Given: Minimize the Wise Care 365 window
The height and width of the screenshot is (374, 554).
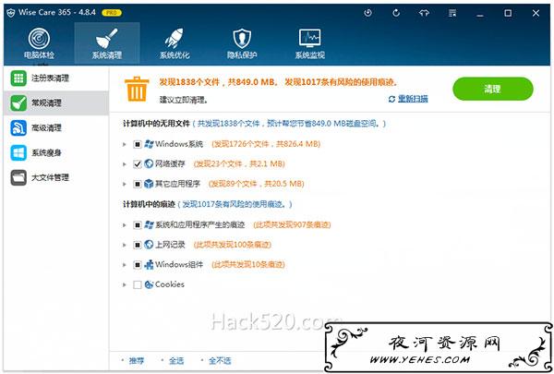Looking at the screenshot, I should [x=480, y=14].
